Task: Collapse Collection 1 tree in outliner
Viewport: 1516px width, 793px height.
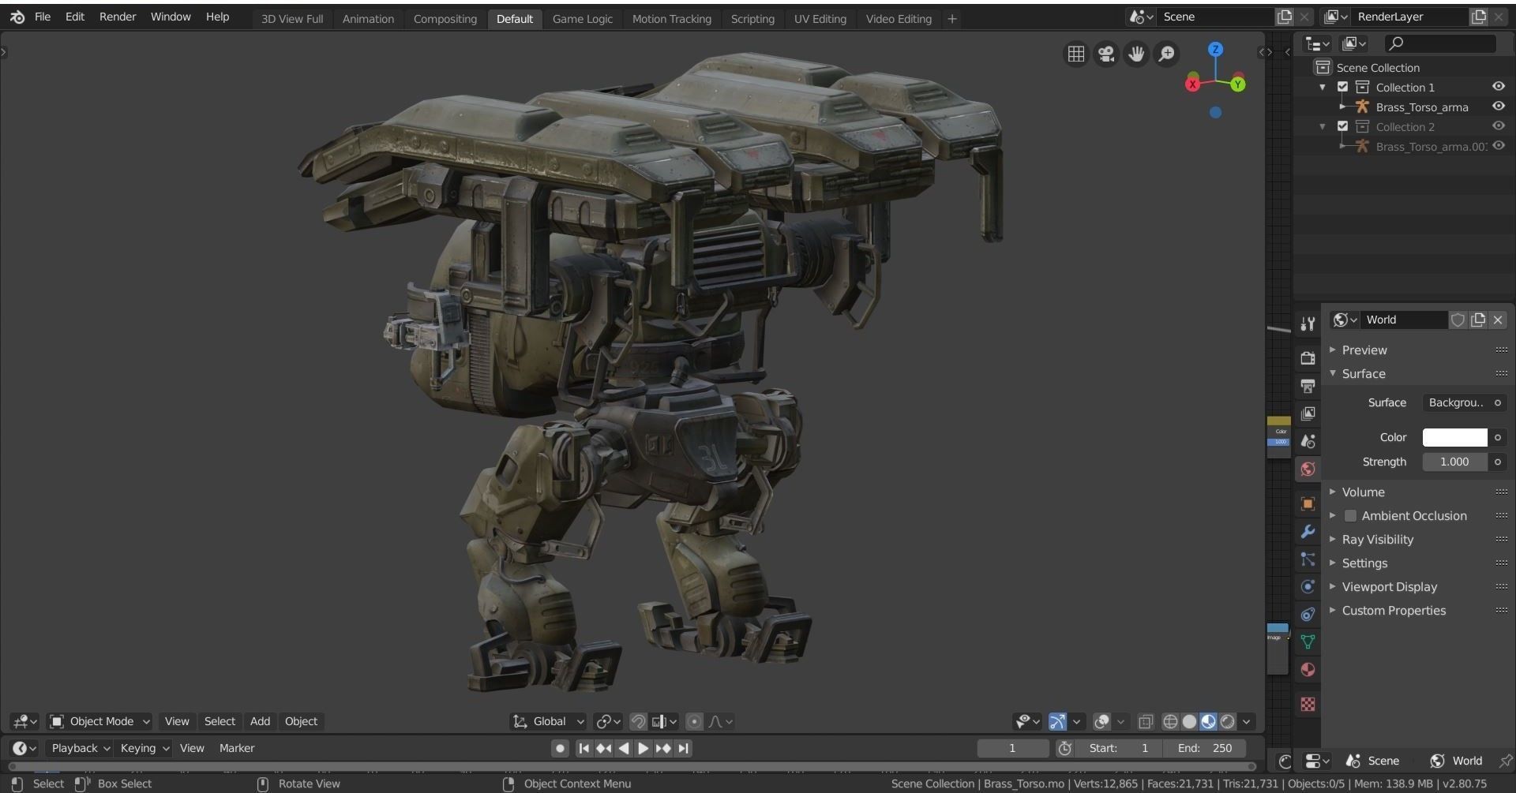Action: pos(1323,87)
